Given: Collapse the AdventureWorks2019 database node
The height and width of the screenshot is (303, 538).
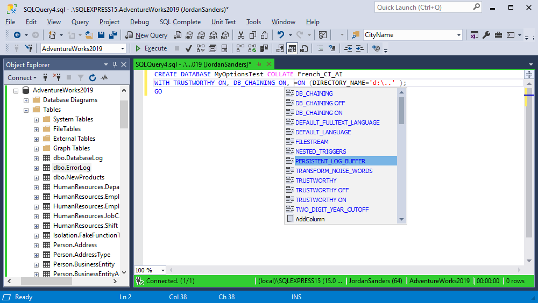Looking at the screenshot, I should click(x=16, y=91).
